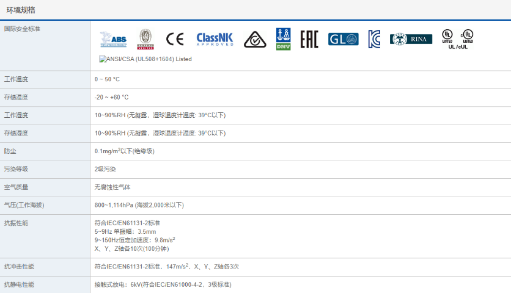This screenshot has width=511, height=293.
Task: Click the RCM triangle checkmark logo
Action: pyautogui.click(x=255, y=40)
